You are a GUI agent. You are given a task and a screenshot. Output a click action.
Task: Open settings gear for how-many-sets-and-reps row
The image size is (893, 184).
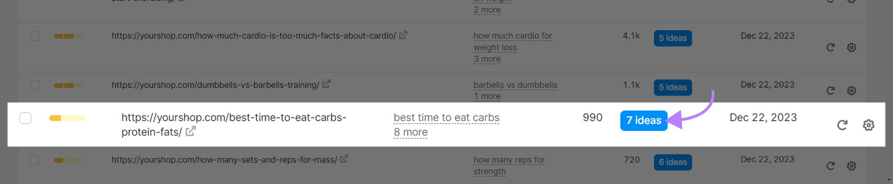852,166
